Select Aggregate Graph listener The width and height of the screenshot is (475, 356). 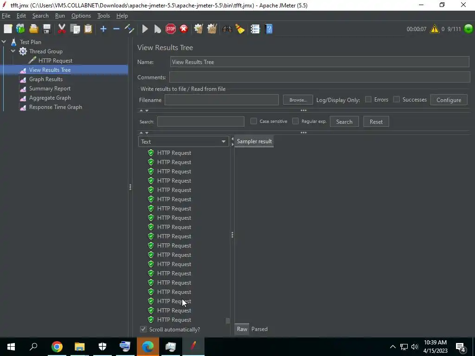pyautogui.click(x=50, y=98)
